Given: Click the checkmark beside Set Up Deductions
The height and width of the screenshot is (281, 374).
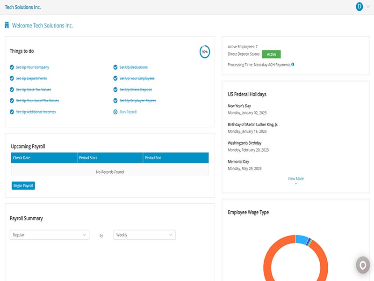Looking at the screenshot, I should coord(115,67).
